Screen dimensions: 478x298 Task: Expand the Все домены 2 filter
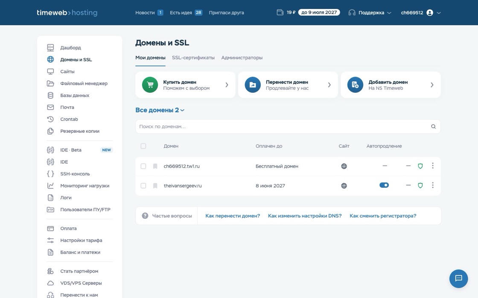tap(160, 110)
